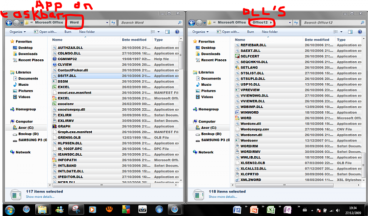Expand the Office12 breadcrumb arrow
Screen dimensions: 368x216
271,23
